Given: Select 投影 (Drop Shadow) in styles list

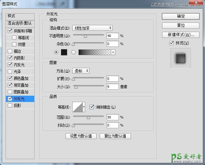Looking at the screenshot, I should (x=17, y=105).
